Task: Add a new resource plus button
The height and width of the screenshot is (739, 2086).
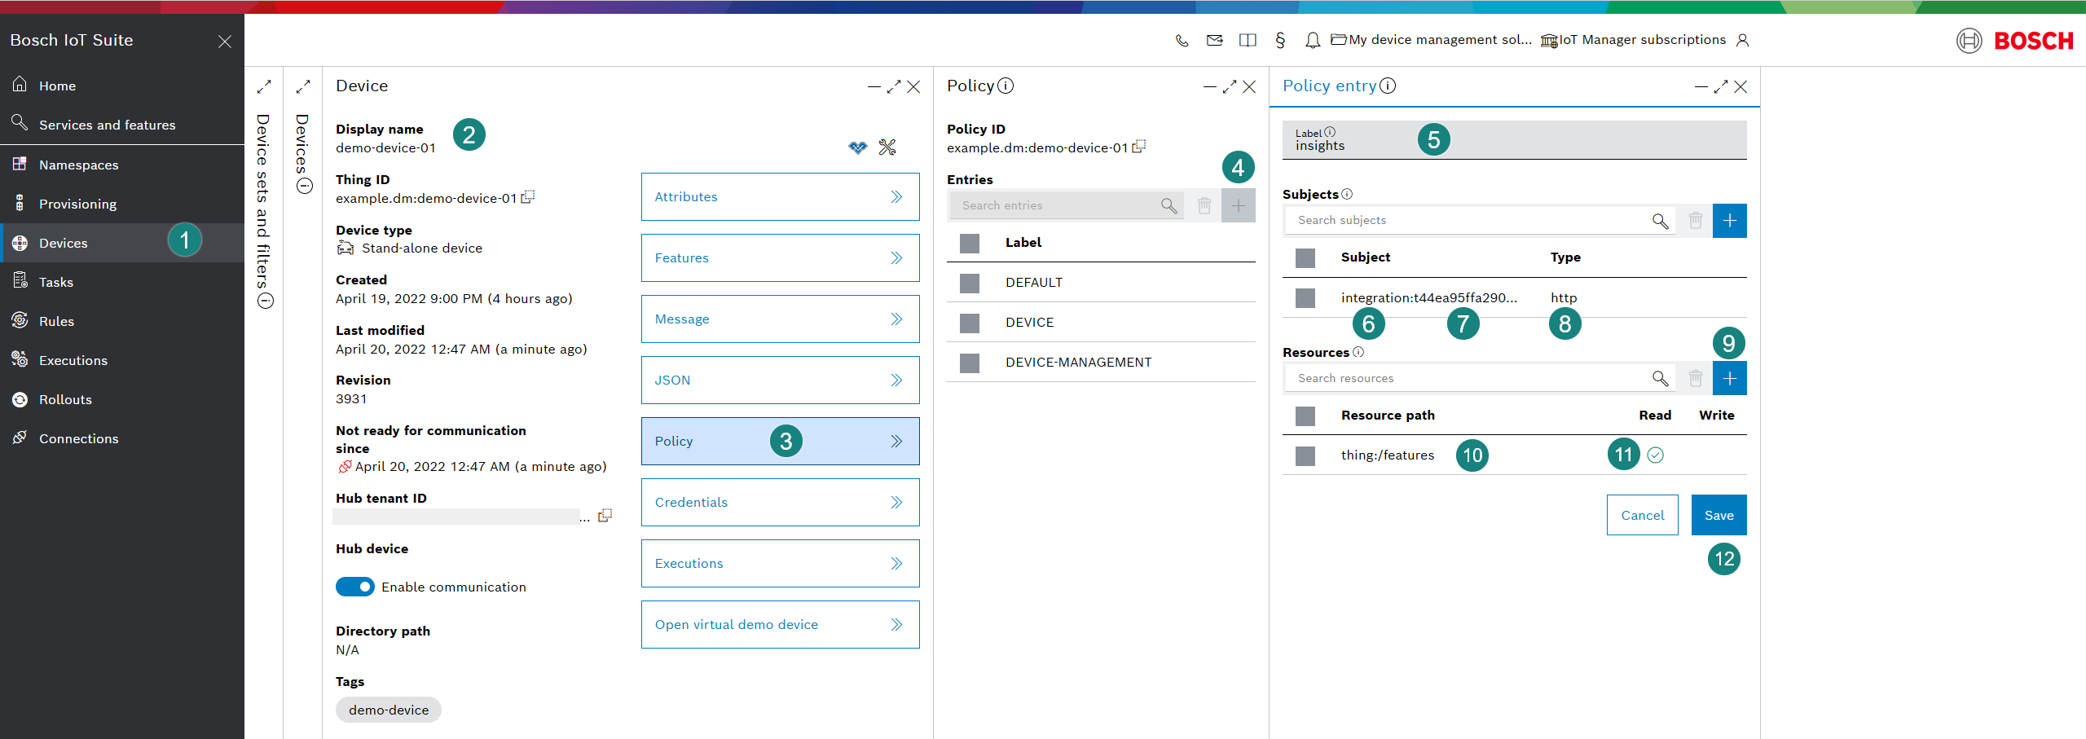Action: [1730, 378]
